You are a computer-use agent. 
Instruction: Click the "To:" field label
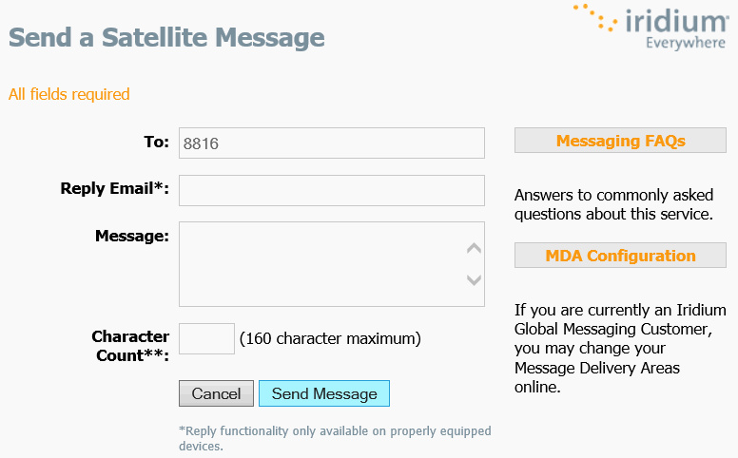156,142
